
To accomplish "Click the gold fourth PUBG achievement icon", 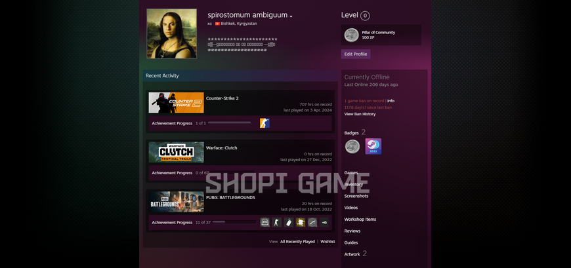I will tap(301, 222).
